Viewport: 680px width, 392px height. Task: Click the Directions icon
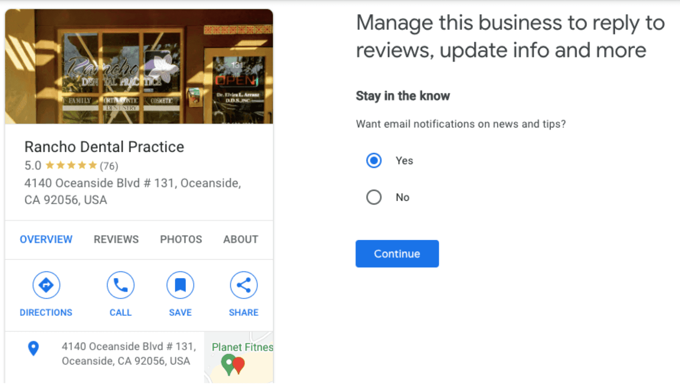point(46,285)
